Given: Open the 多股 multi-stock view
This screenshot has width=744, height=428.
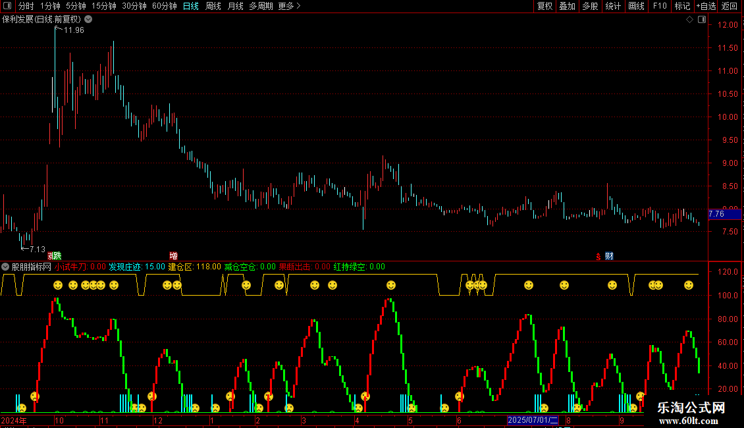Looking at the screenshot, I should tap(591, 6).
